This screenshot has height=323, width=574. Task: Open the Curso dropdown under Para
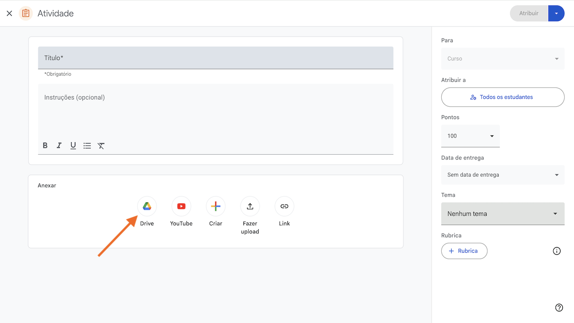click(503, 59)
